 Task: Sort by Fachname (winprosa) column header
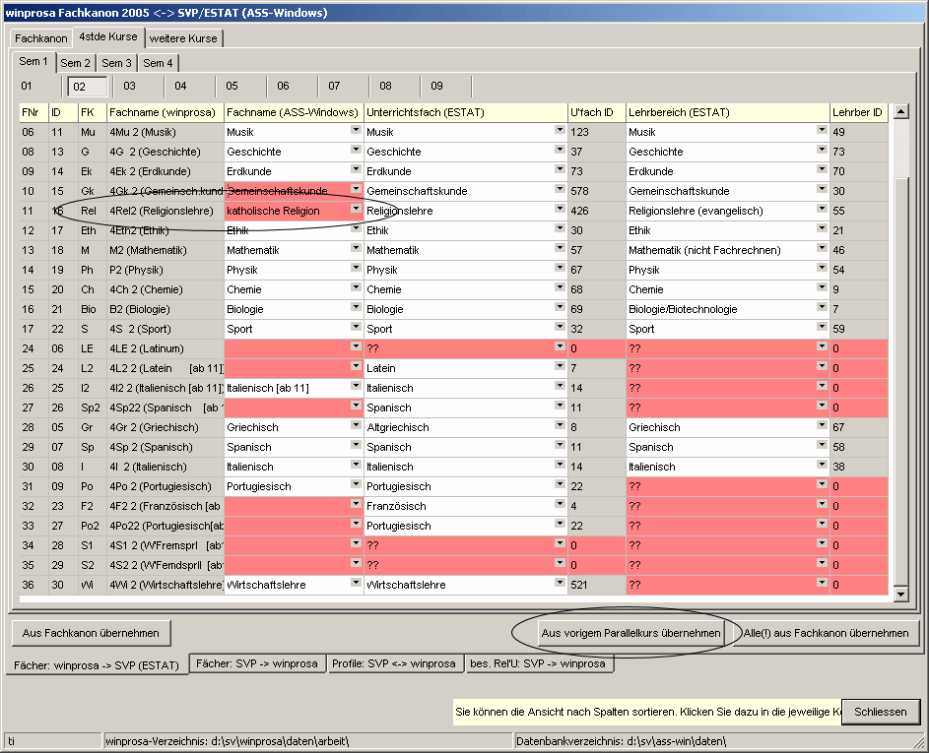pos(165,112)
